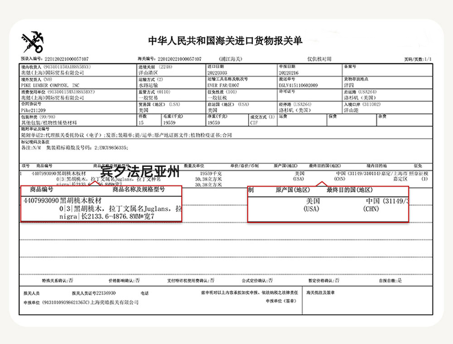Click the 申报日期 value 20220216
This screenshot has width=453, height=344.
(x=289, y=72)
